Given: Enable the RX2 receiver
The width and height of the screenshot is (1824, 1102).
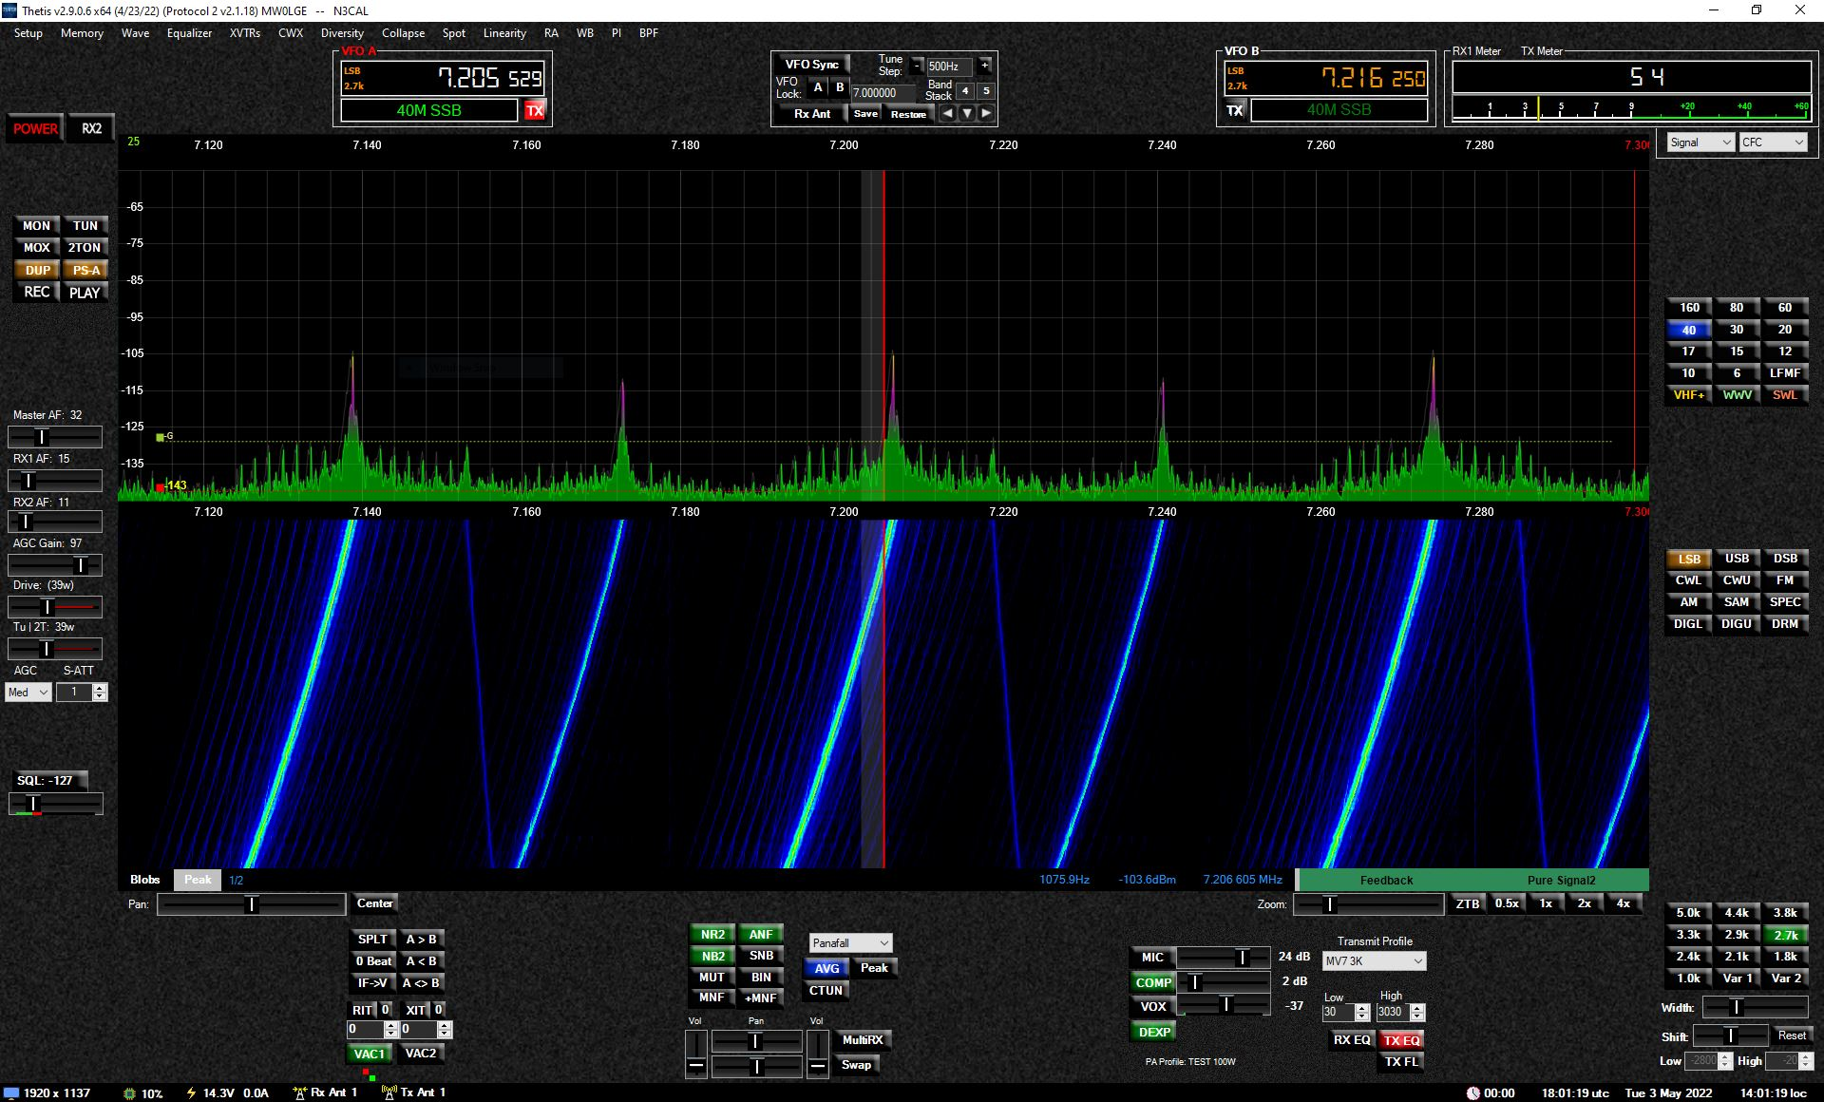Looking at the screenshot, I should coord(91,128).
